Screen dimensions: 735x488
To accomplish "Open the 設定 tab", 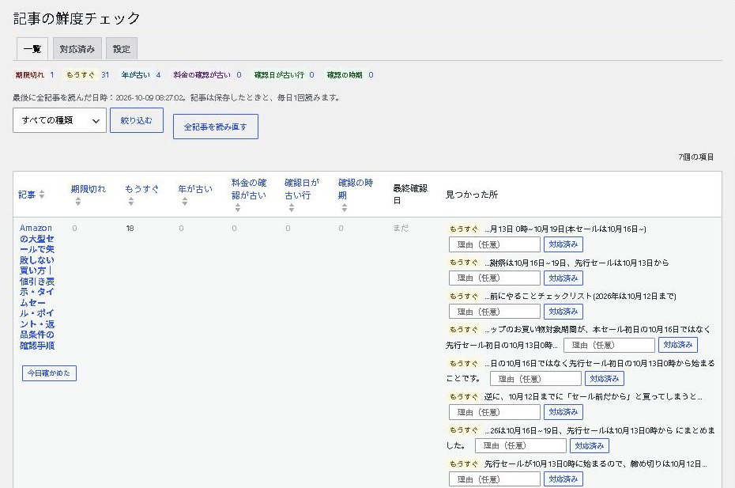I will tap(122, 49).
